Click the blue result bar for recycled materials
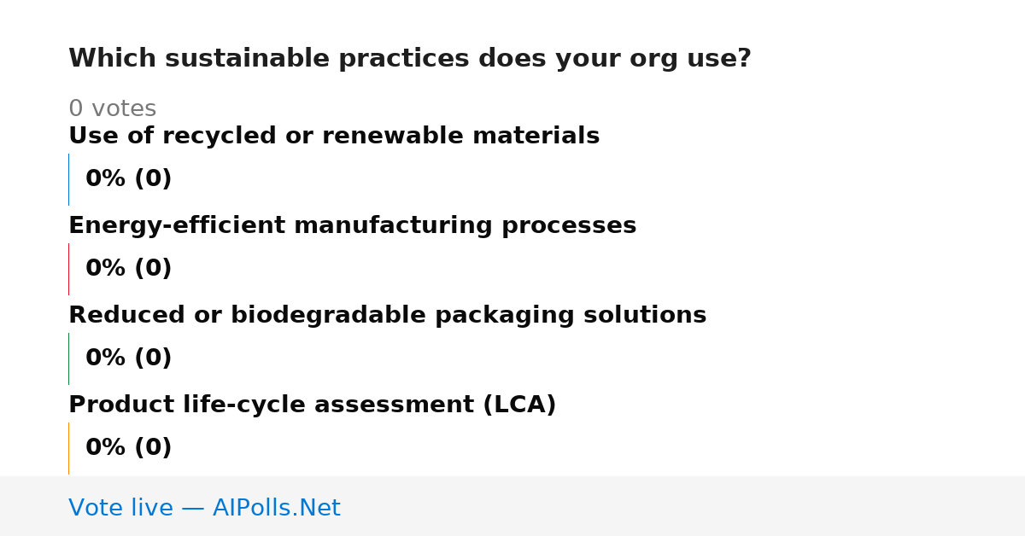Image resolution: width=1025 pixels, height=536 pixels. pos(68,179)
